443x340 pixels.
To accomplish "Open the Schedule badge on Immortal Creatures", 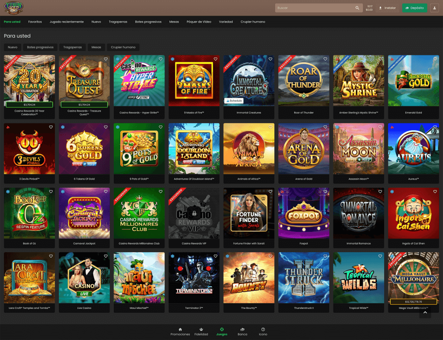I will pyautogui.click(x=234, y=101).
